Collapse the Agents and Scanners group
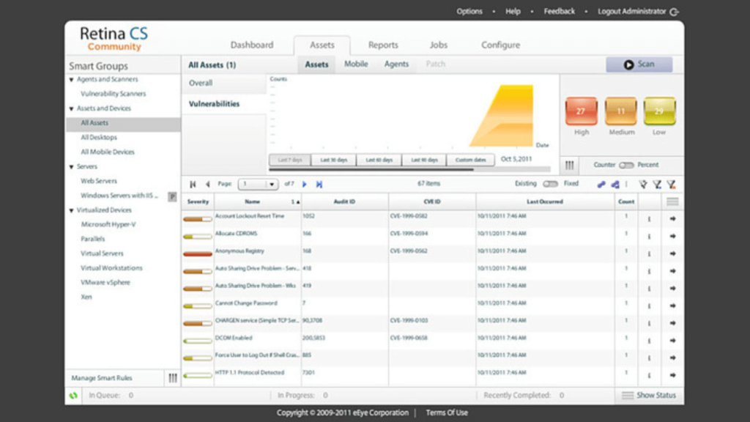 (x=71, y=80)
